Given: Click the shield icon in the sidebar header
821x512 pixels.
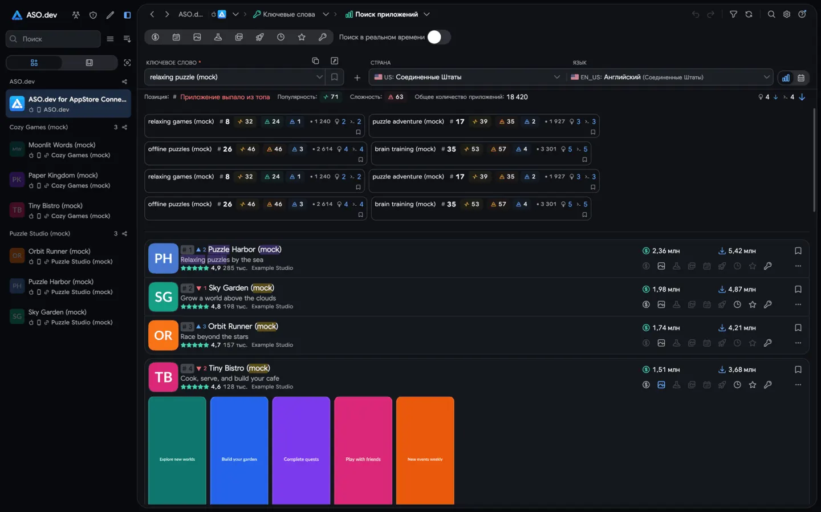Looking at the screenshot, I should click(x=93, y=15).
